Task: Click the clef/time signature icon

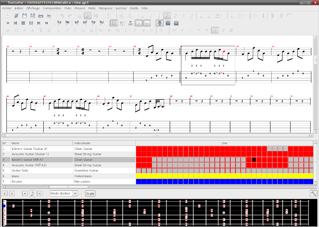Action: (x=263, y=16)
